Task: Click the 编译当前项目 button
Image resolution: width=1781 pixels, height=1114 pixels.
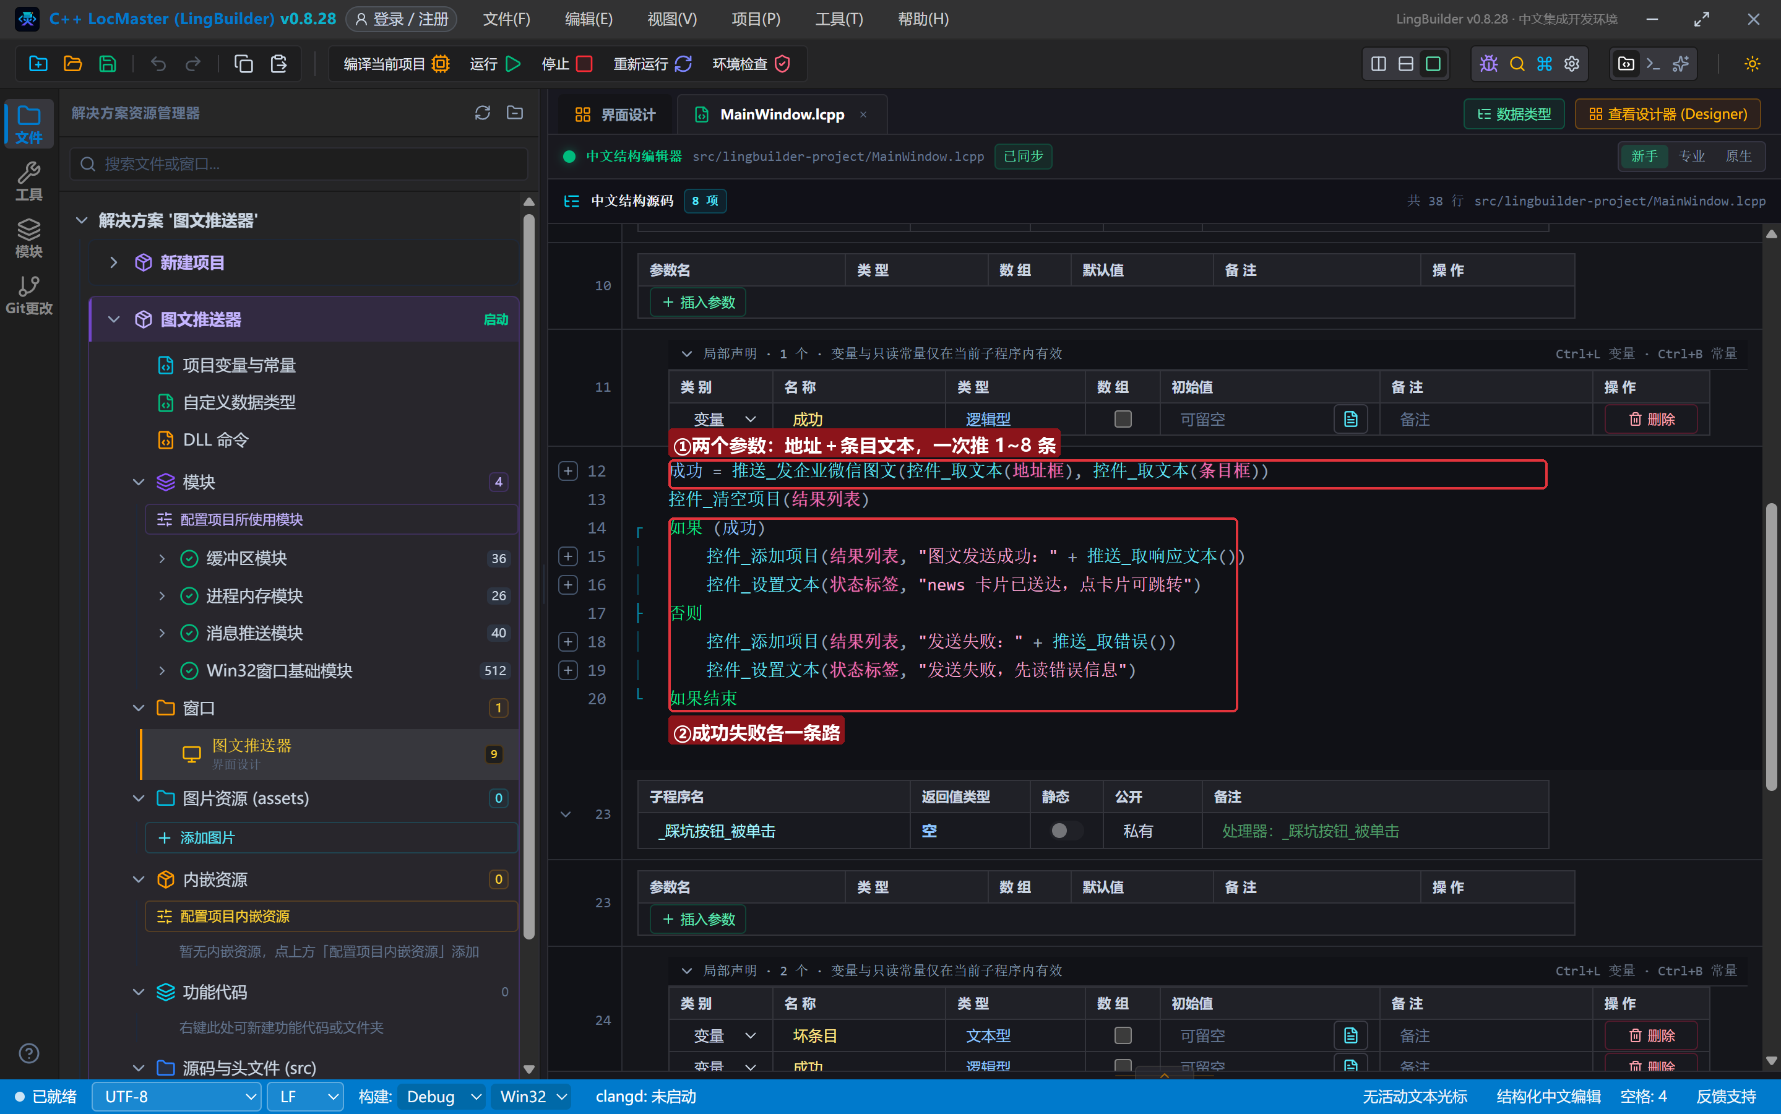Action: 395,64
